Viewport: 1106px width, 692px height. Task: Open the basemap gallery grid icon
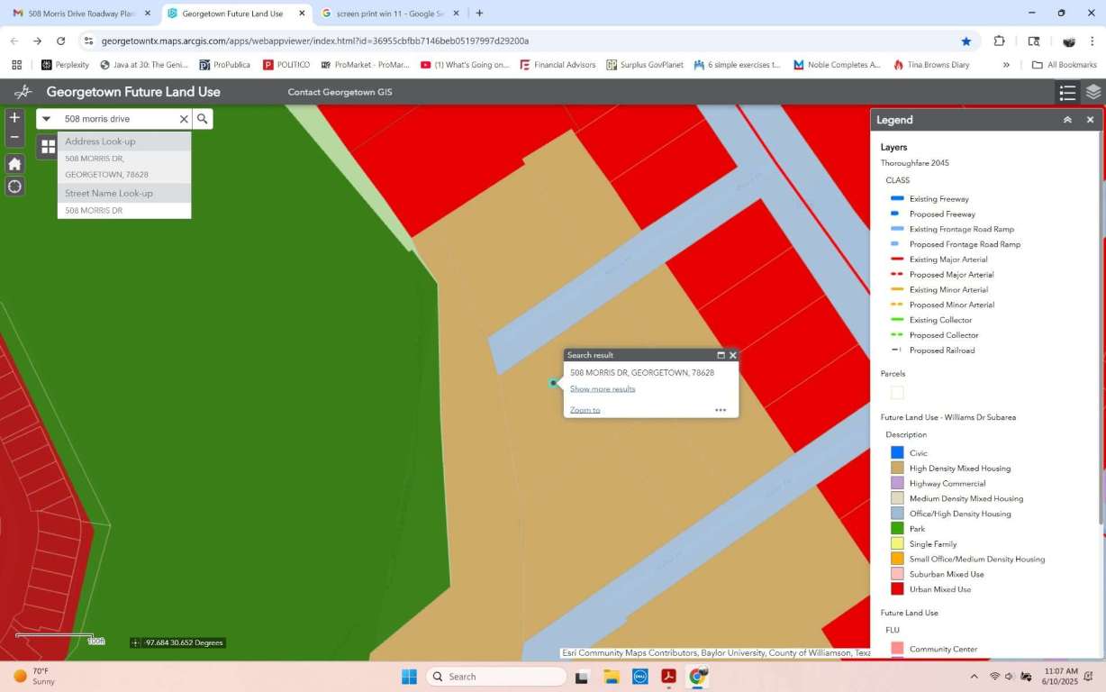point(48,147)
